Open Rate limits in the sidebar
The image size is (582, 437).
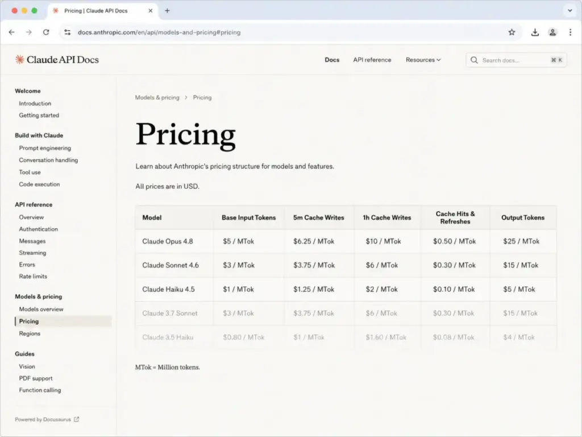click(x=33, y=277)
